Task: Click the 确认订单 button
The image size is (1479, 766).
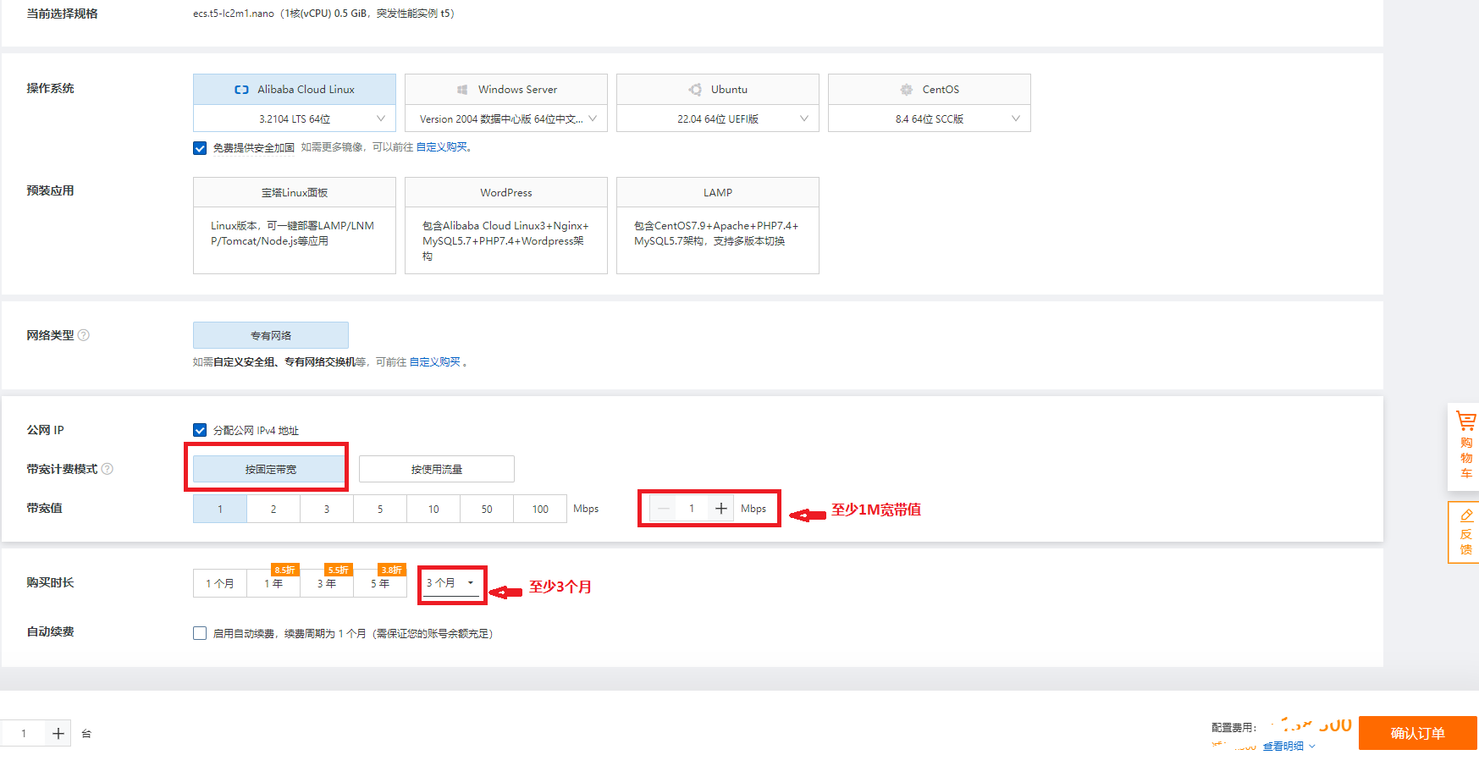Action: point(1418,733)
